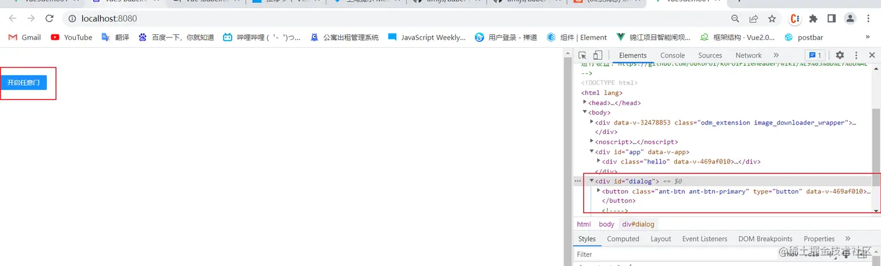Image resolution: width=881 pixels, height=266 pixels.
Task: Toggle the browser side panel icon
Action: [x=831, y=19]
